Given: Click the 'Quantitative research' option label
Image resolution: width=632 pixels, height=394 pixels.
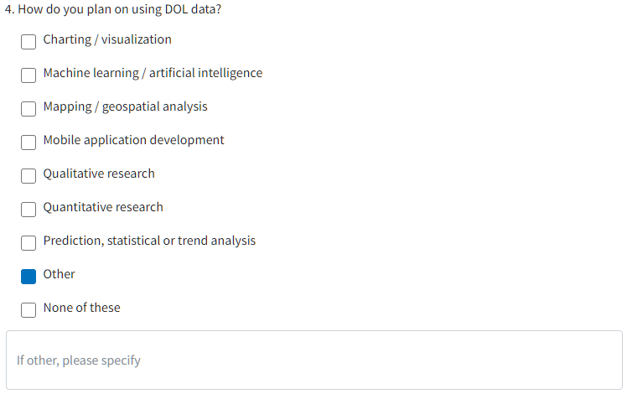Looking at the screenshot, I should (x=103, y=207).
